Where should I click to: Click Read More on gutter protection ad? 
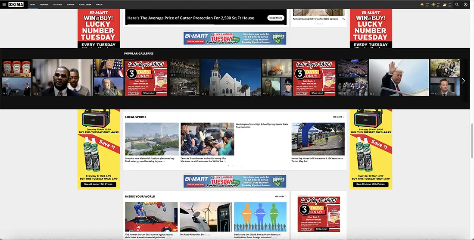(x=276, y=18)
